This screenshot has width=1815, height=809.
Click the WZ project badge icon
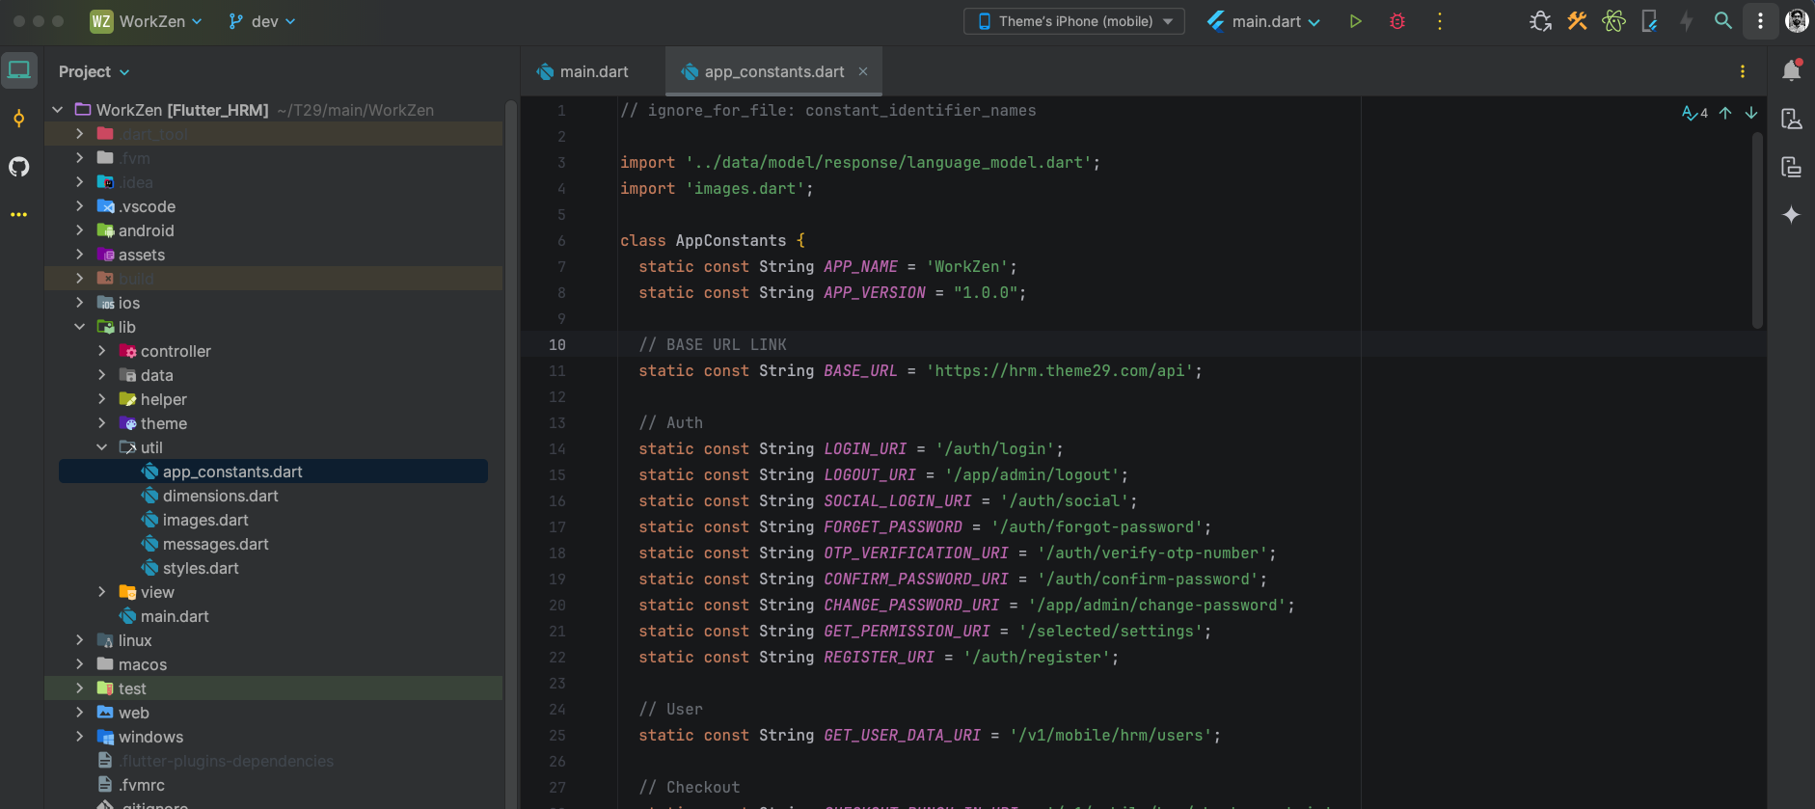click(x=101, y=21)
